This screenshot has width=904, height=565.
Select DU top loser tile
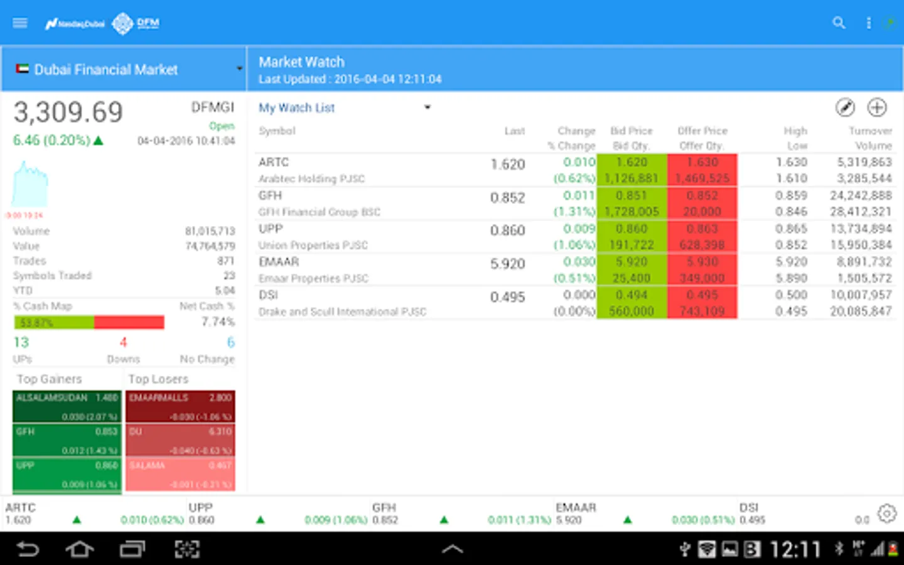coord(180,441)
